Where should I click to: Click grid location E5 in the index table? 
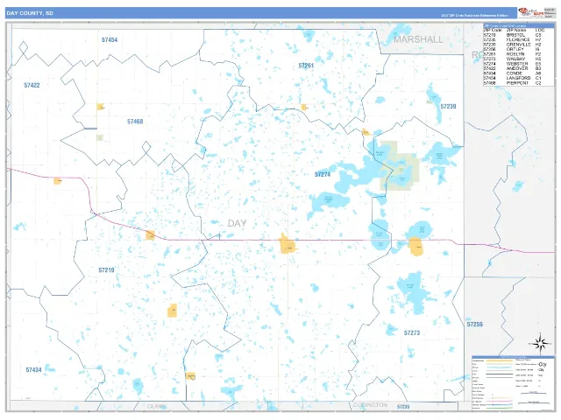(538, 64)
